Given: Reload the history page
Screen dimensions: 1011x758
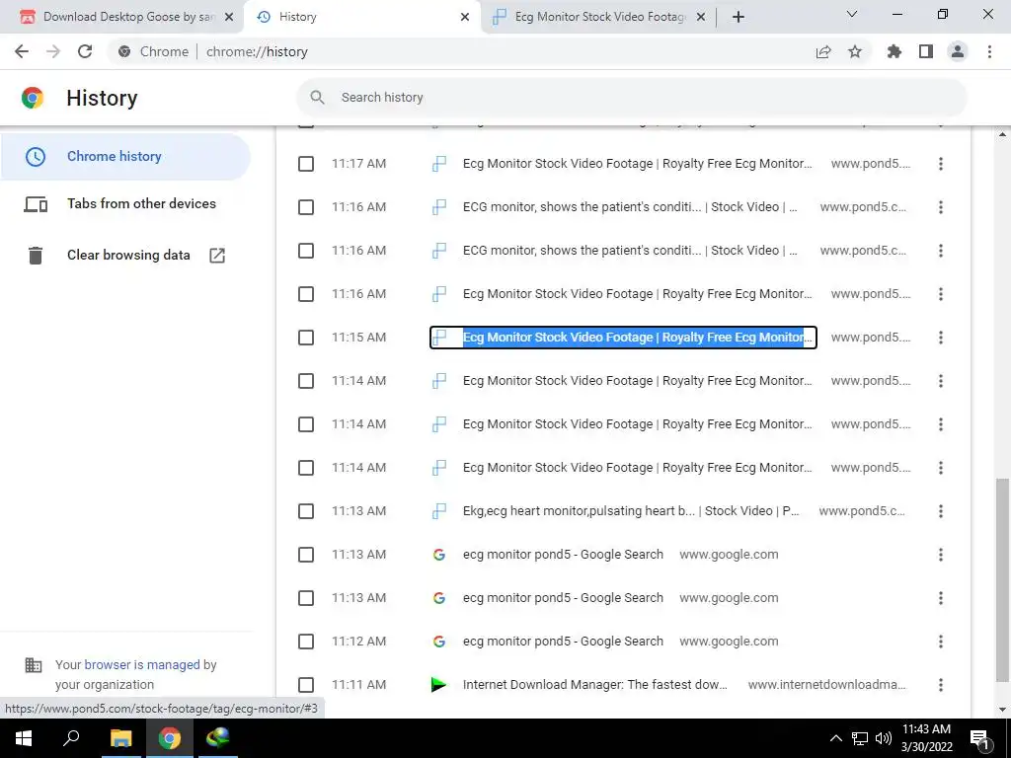Looking at the screenshot, I should point(85,51).
